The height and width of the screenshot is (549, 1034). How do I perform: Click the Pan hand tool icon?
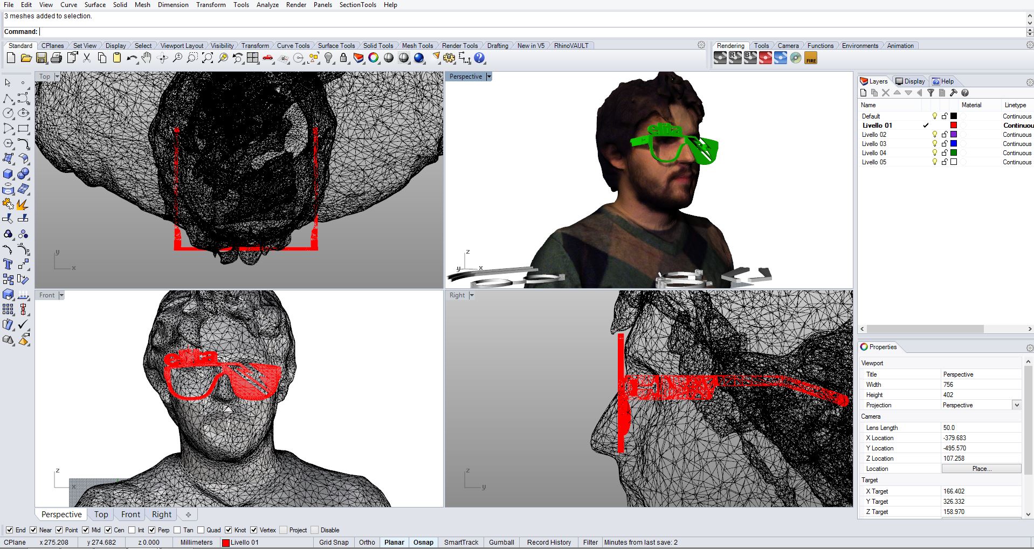[147, 58]
